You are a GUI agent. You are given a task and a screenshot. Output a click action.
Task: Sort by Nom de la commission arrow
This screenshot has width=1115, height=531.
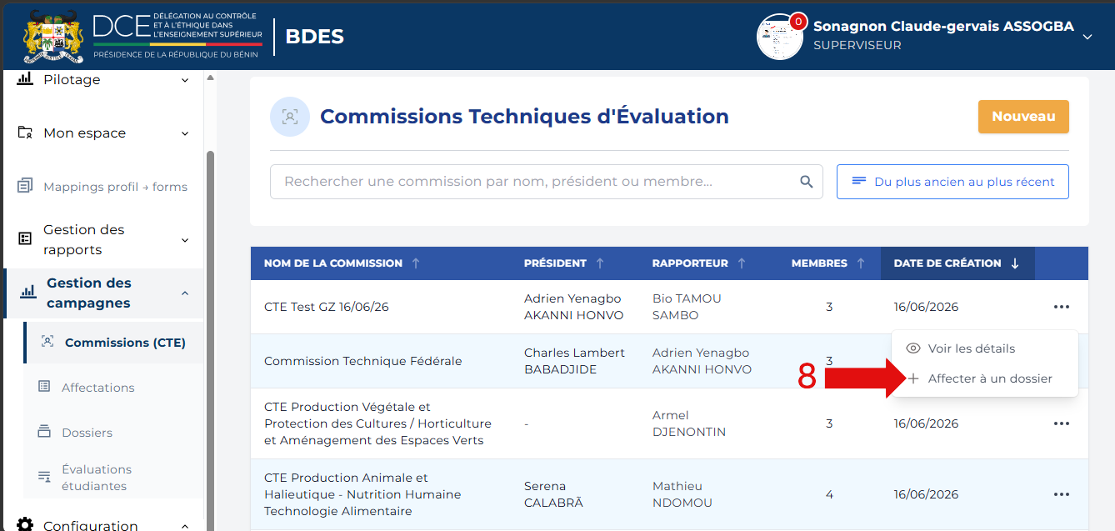pos(416,263)
